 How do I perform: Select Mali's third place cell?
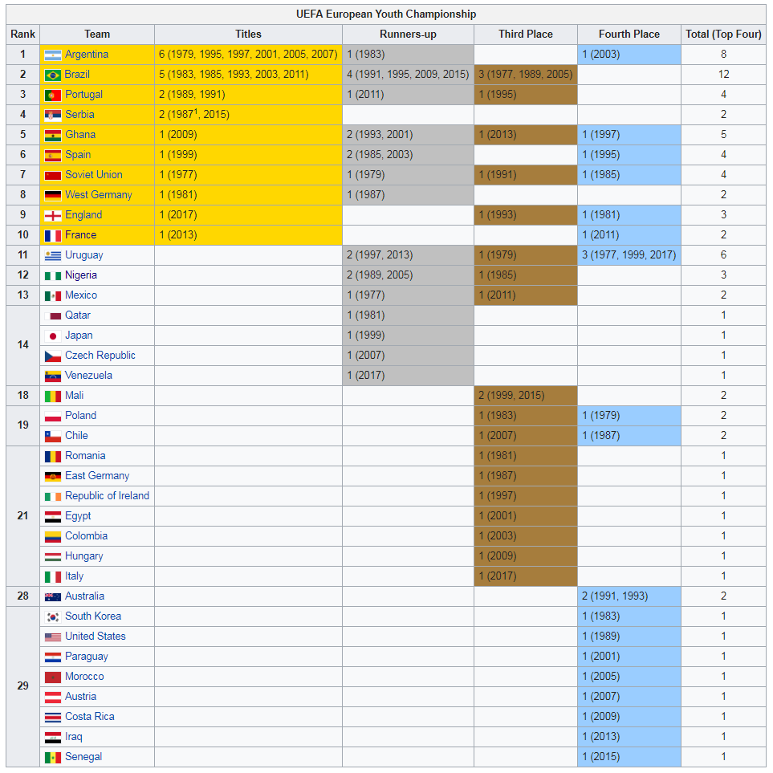pyautogui.click(x=526, y=396)
